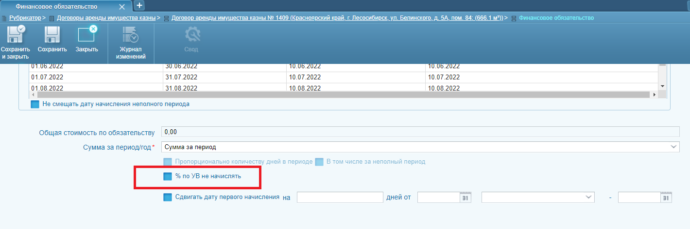Open a new tab with the plus button
The width and height of the screenshot is (690, 229).
tap(139, 5)
